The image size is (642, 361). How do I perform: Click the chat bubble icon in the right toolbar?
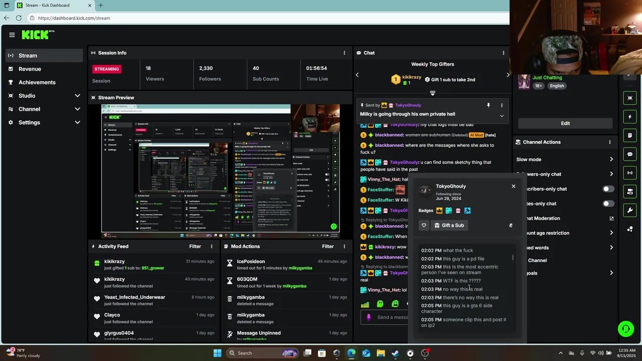(x=630, y=154)
